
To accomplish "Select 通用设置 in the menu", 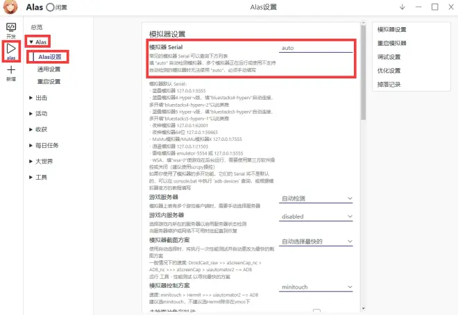I will (x=49, y=69).
